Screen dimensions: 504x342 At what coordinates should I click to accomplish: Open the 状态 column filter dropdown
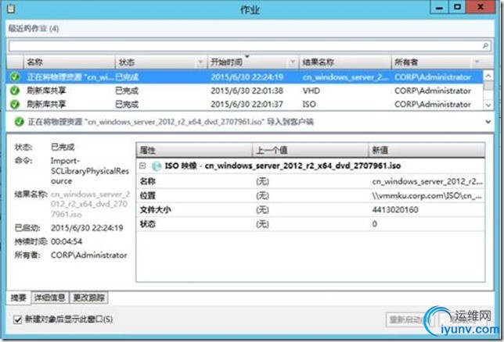click(200, 62)
